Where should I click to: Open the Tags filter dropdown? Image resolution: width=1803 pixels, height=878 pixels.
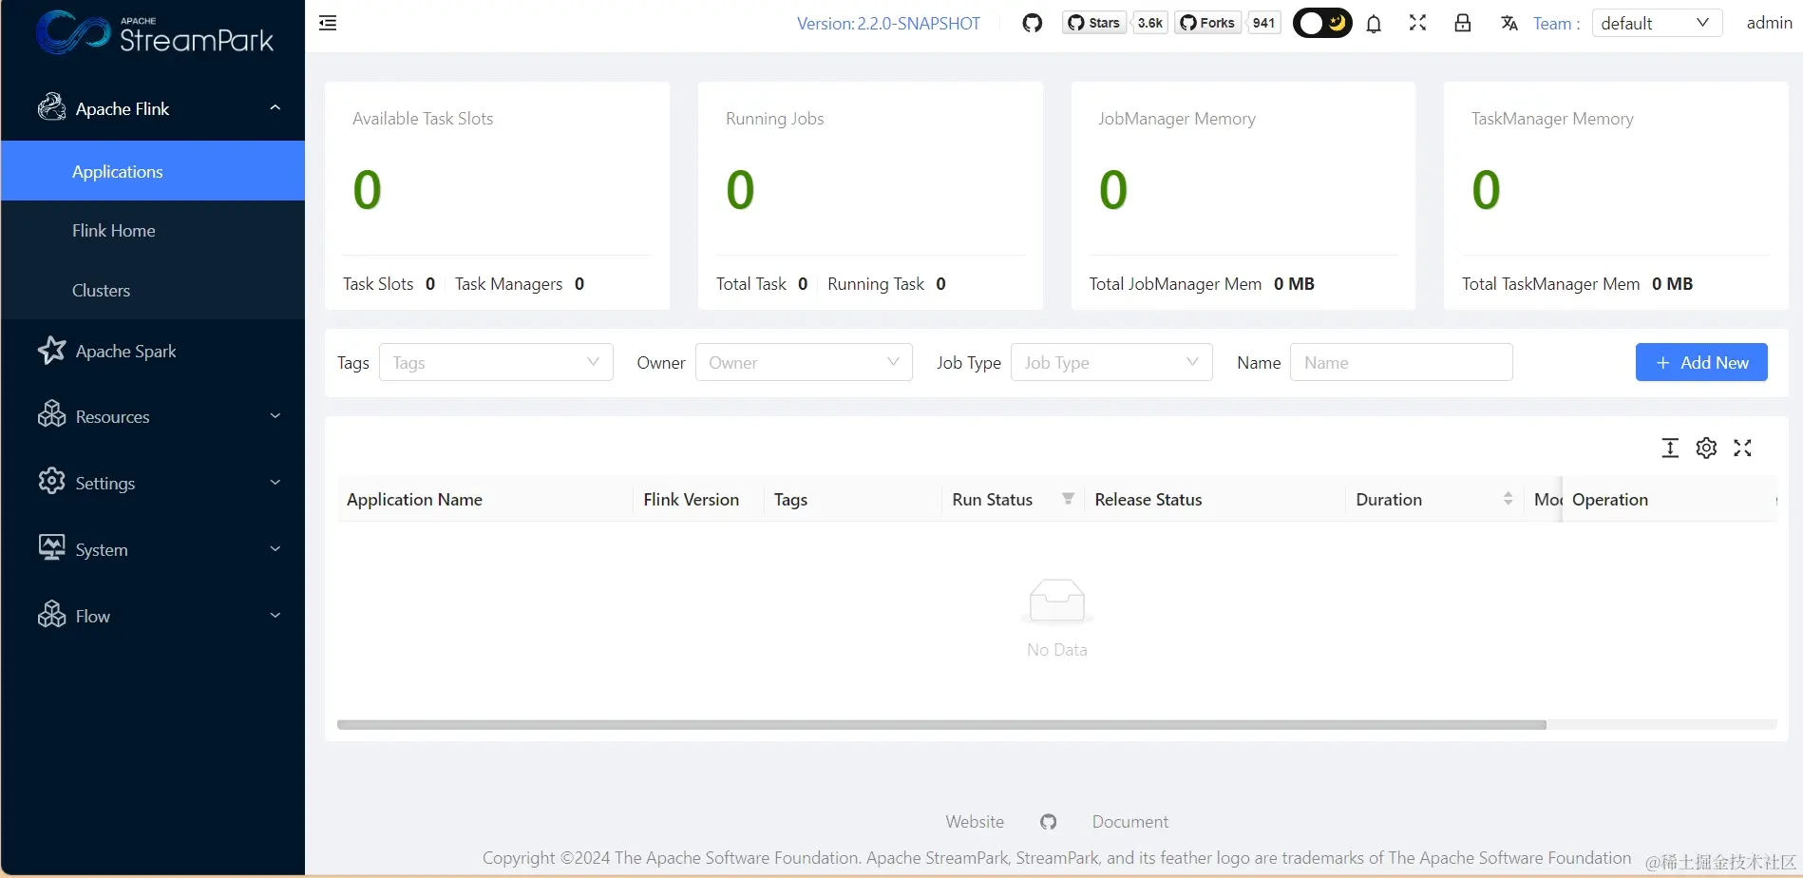[x=496, y=362]
